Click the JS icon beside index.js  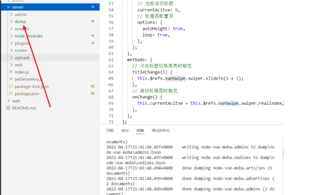pyautogui.click(x=11, y=72)
